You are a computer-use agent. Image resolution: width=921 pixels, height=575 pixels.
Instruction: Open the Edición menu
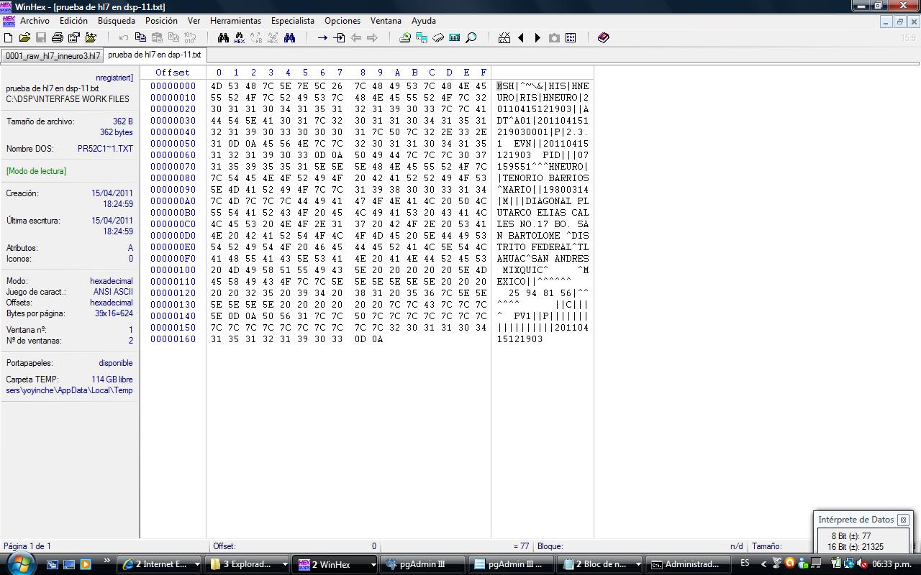[x=73, y=21]
